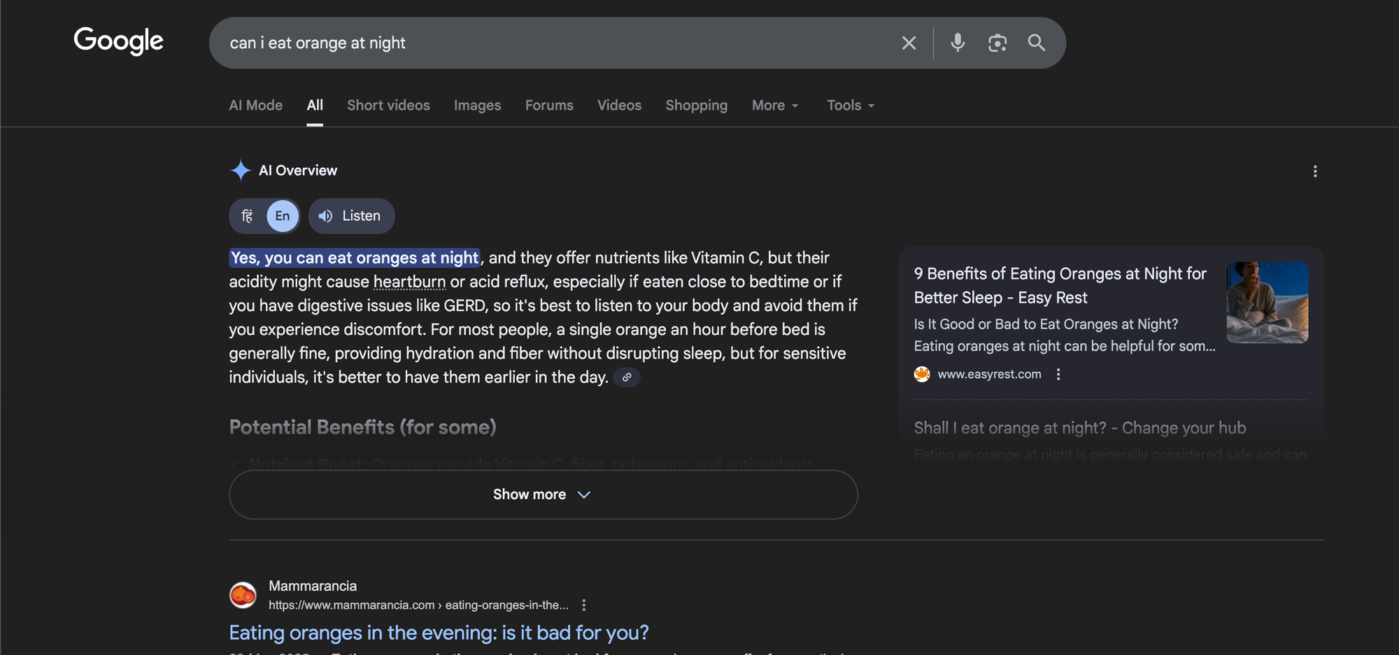
Task: Select the En language toggle
Action: pos(283,216)
